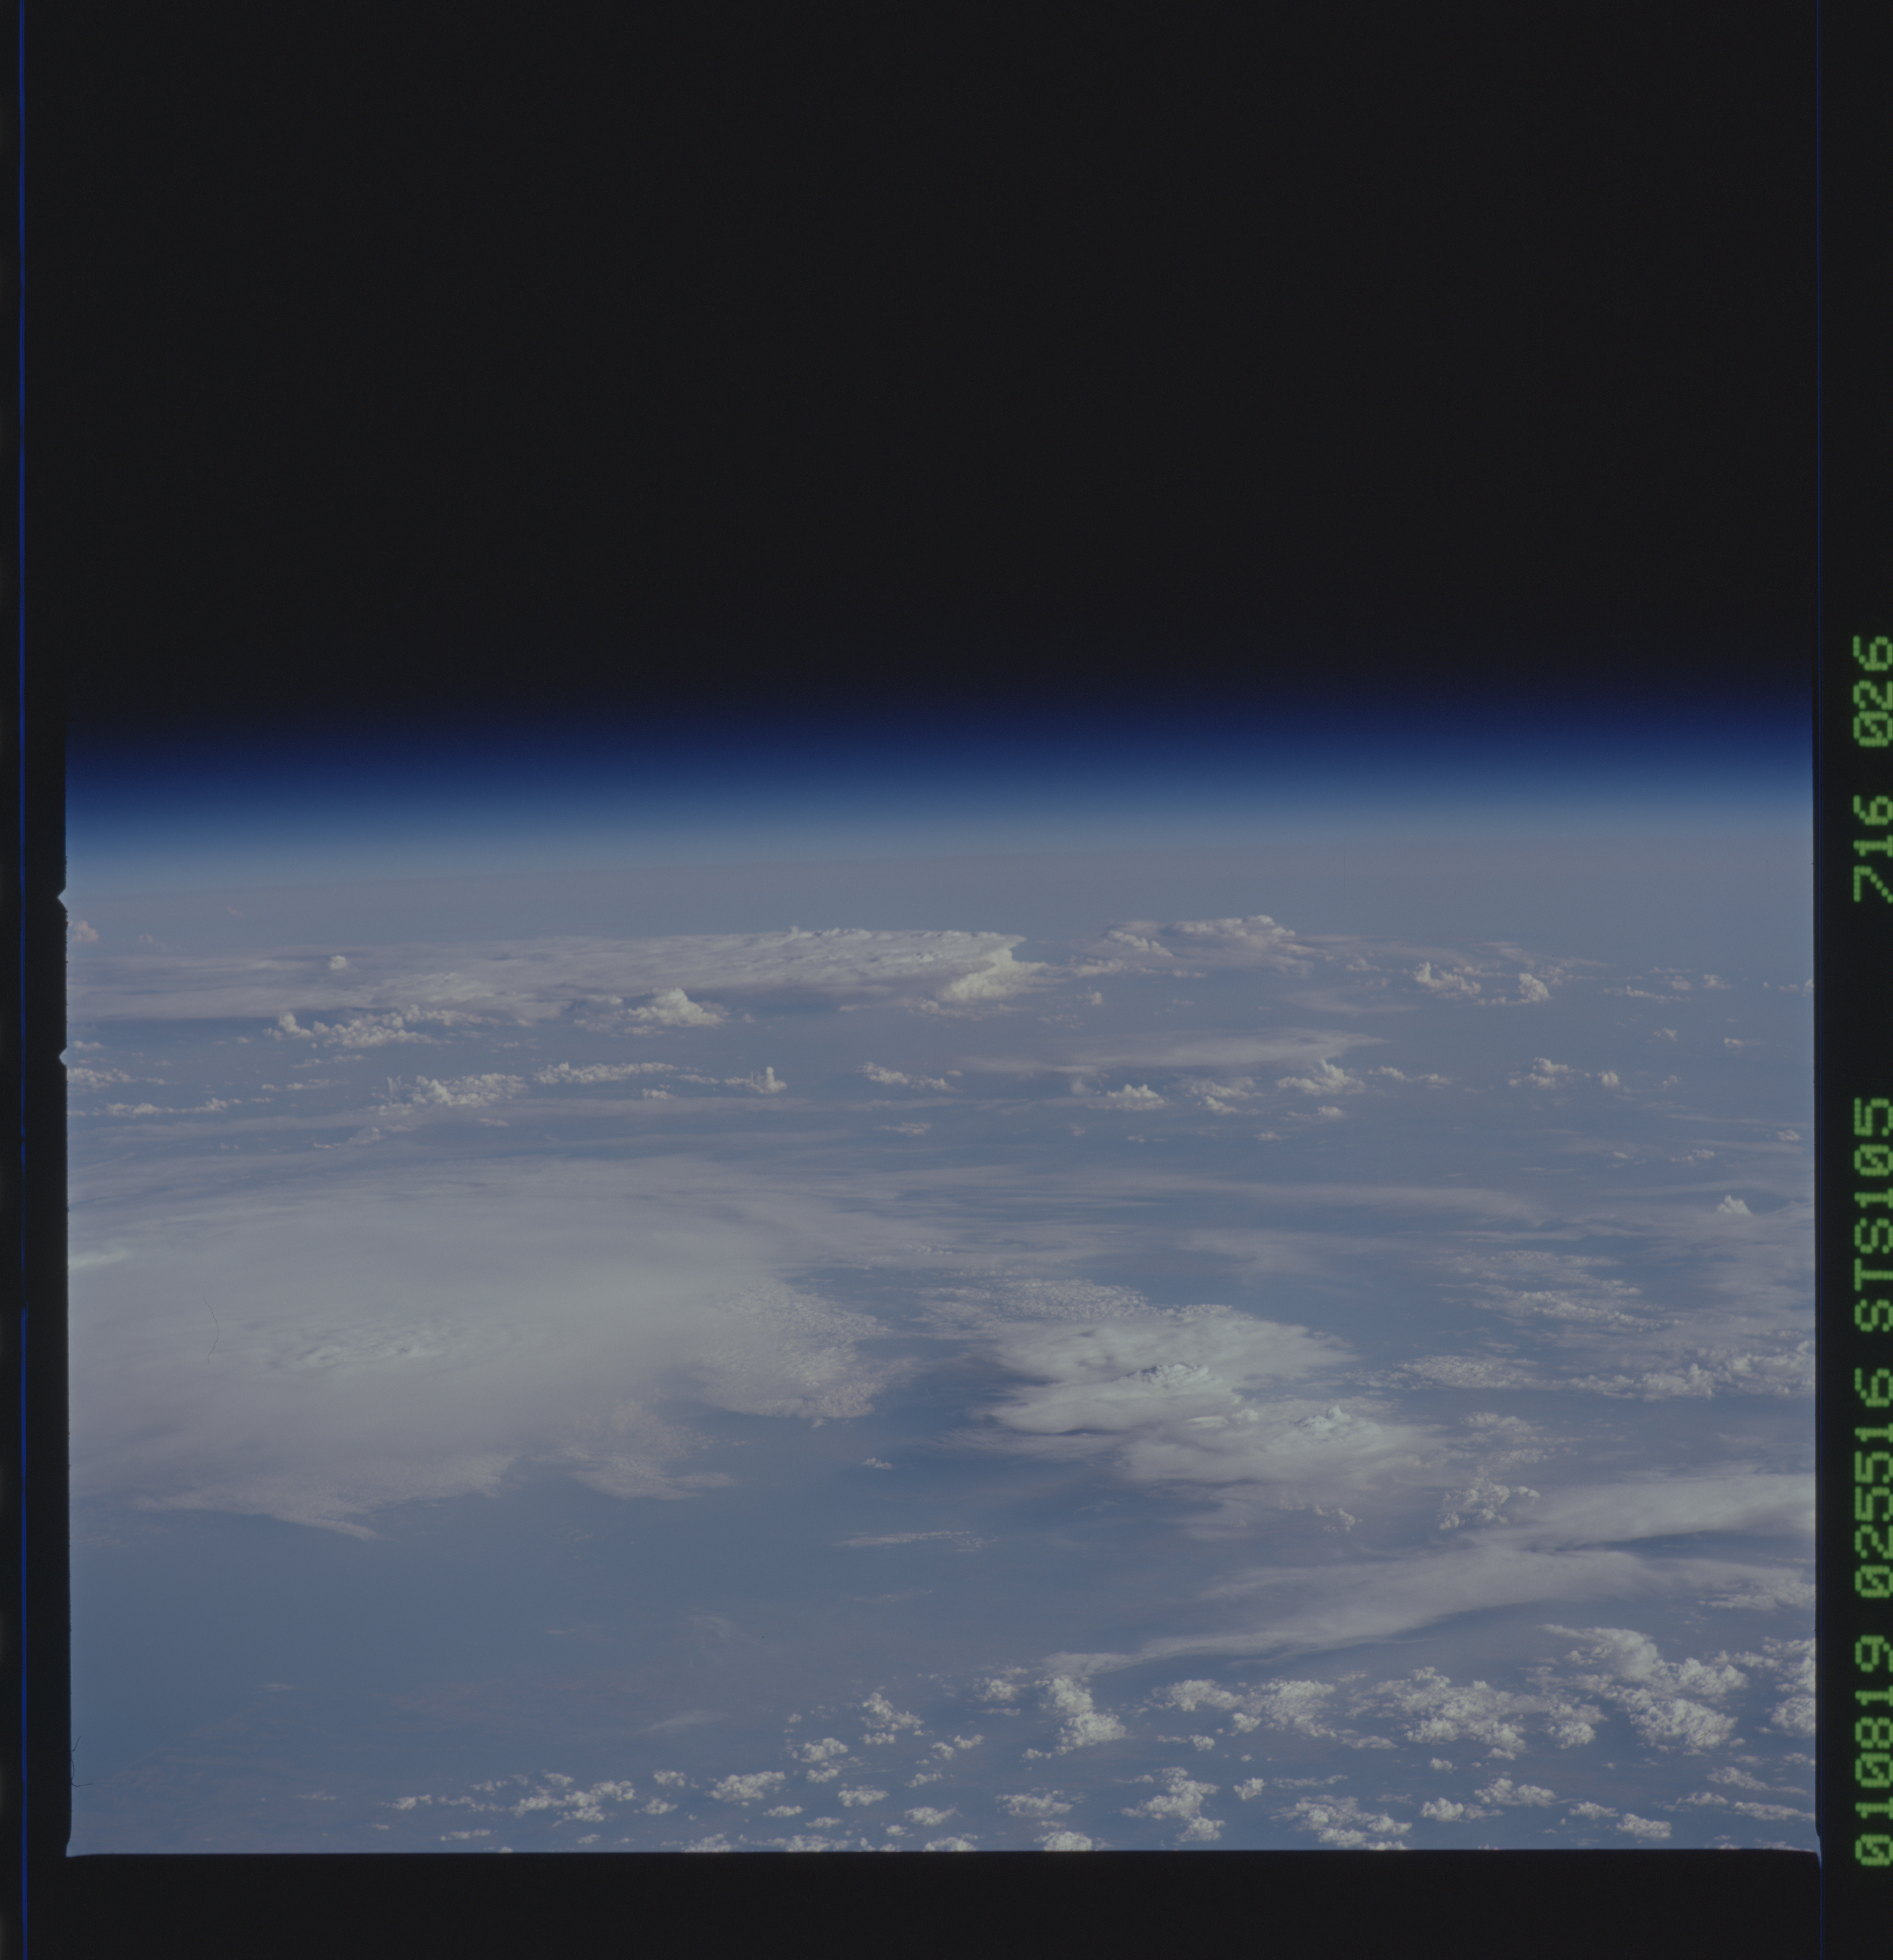Click the blue atmospheric limb band

click(940, 775)
